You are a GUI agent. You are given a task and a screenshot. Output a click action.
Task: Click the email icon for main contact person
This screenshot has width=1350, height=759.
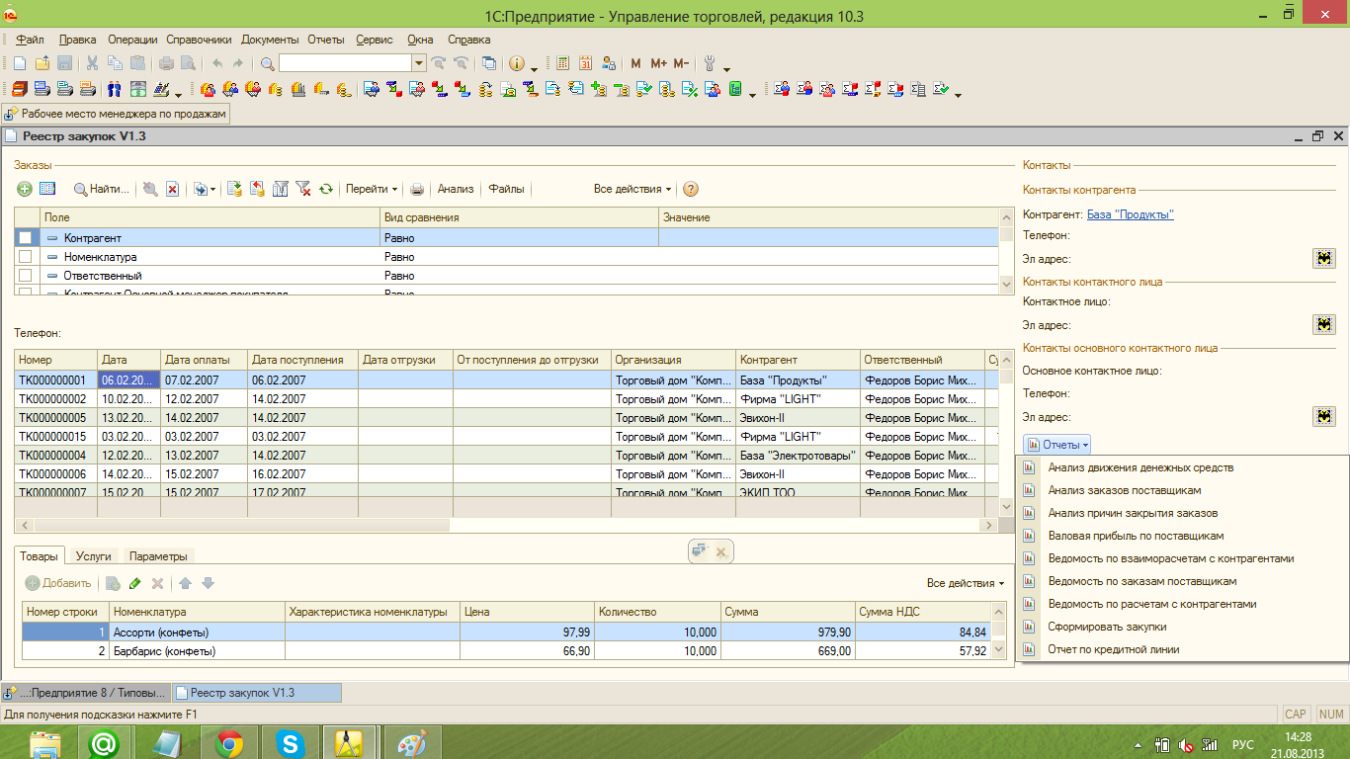(1324, 416)
